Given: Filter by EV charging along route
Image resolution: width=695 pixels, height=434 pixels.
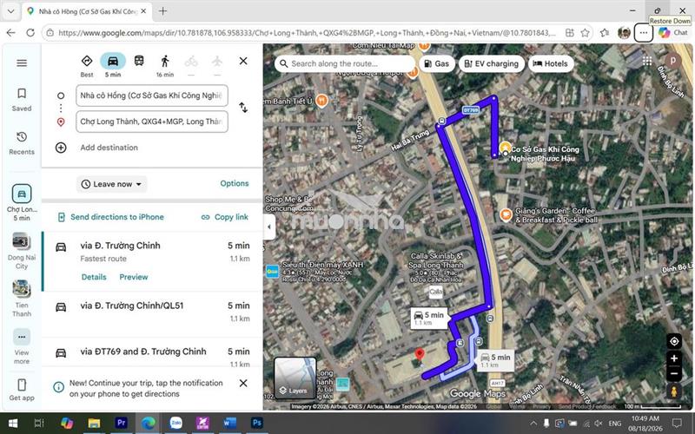Looking at the screenshot, I should click(491, 63).
